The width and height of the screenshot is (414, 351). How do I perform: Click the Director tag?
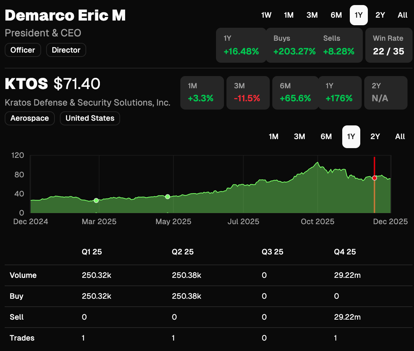pos(66,50)
